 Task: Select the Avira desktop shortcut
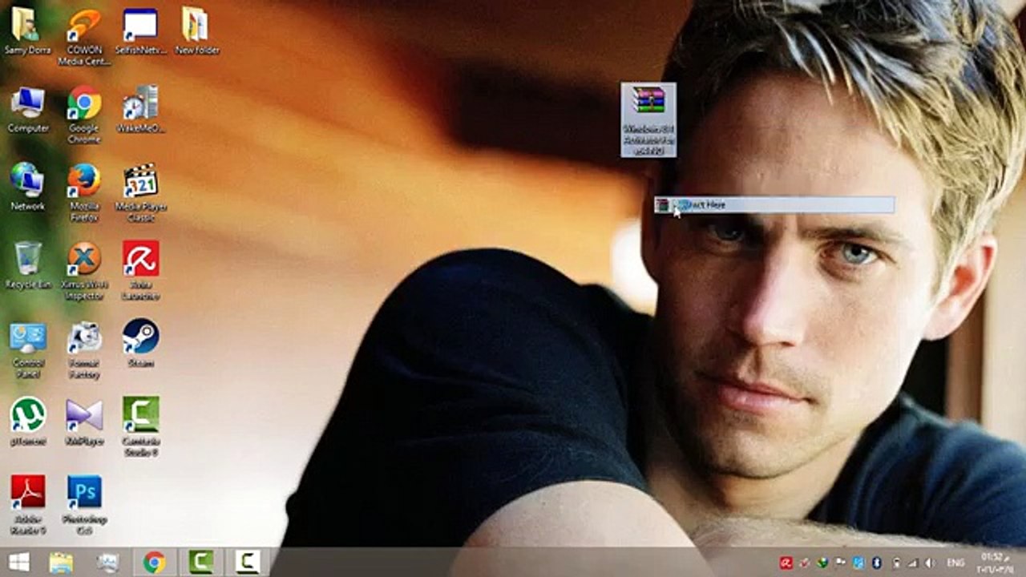140,272
